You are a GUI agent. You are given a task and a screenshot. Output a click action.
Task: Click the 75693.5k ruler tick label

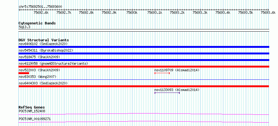(x=246, y=13)
